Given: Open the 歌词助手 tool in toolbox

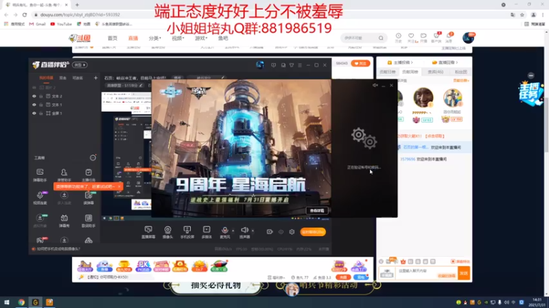Looking at the screenshot, I should click(89, 220).
